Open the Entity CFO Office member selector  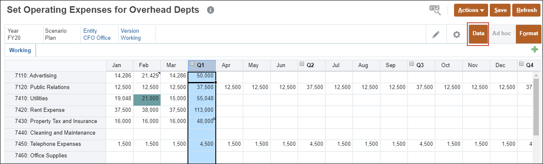point(97,34)
